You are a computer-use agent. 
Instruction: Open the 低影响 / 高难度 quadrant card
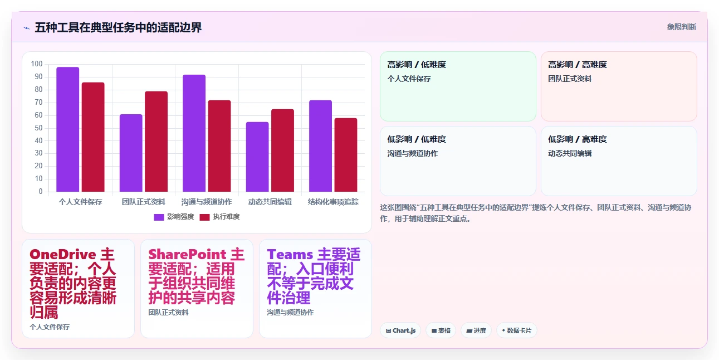coord(619,161)
